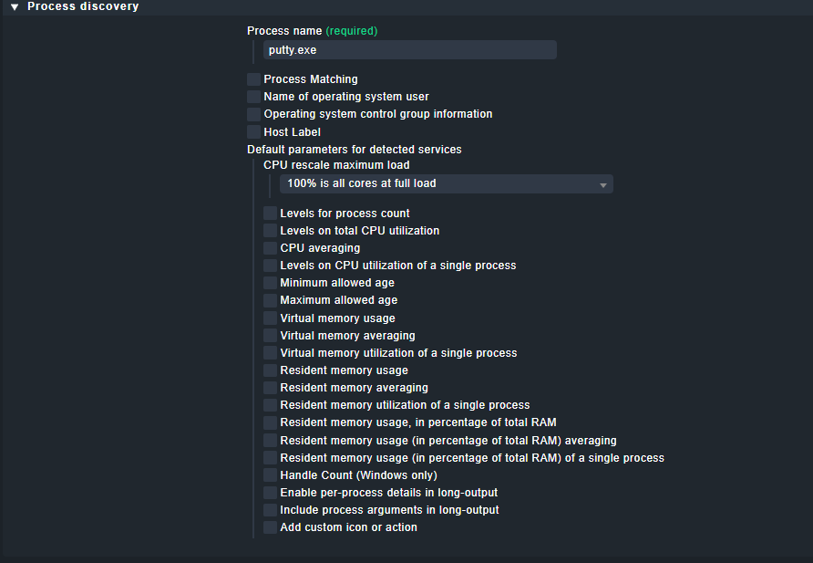Check Handle Count (Windows only)
This screenshot has width=813, height=563.
coord(270,475)
